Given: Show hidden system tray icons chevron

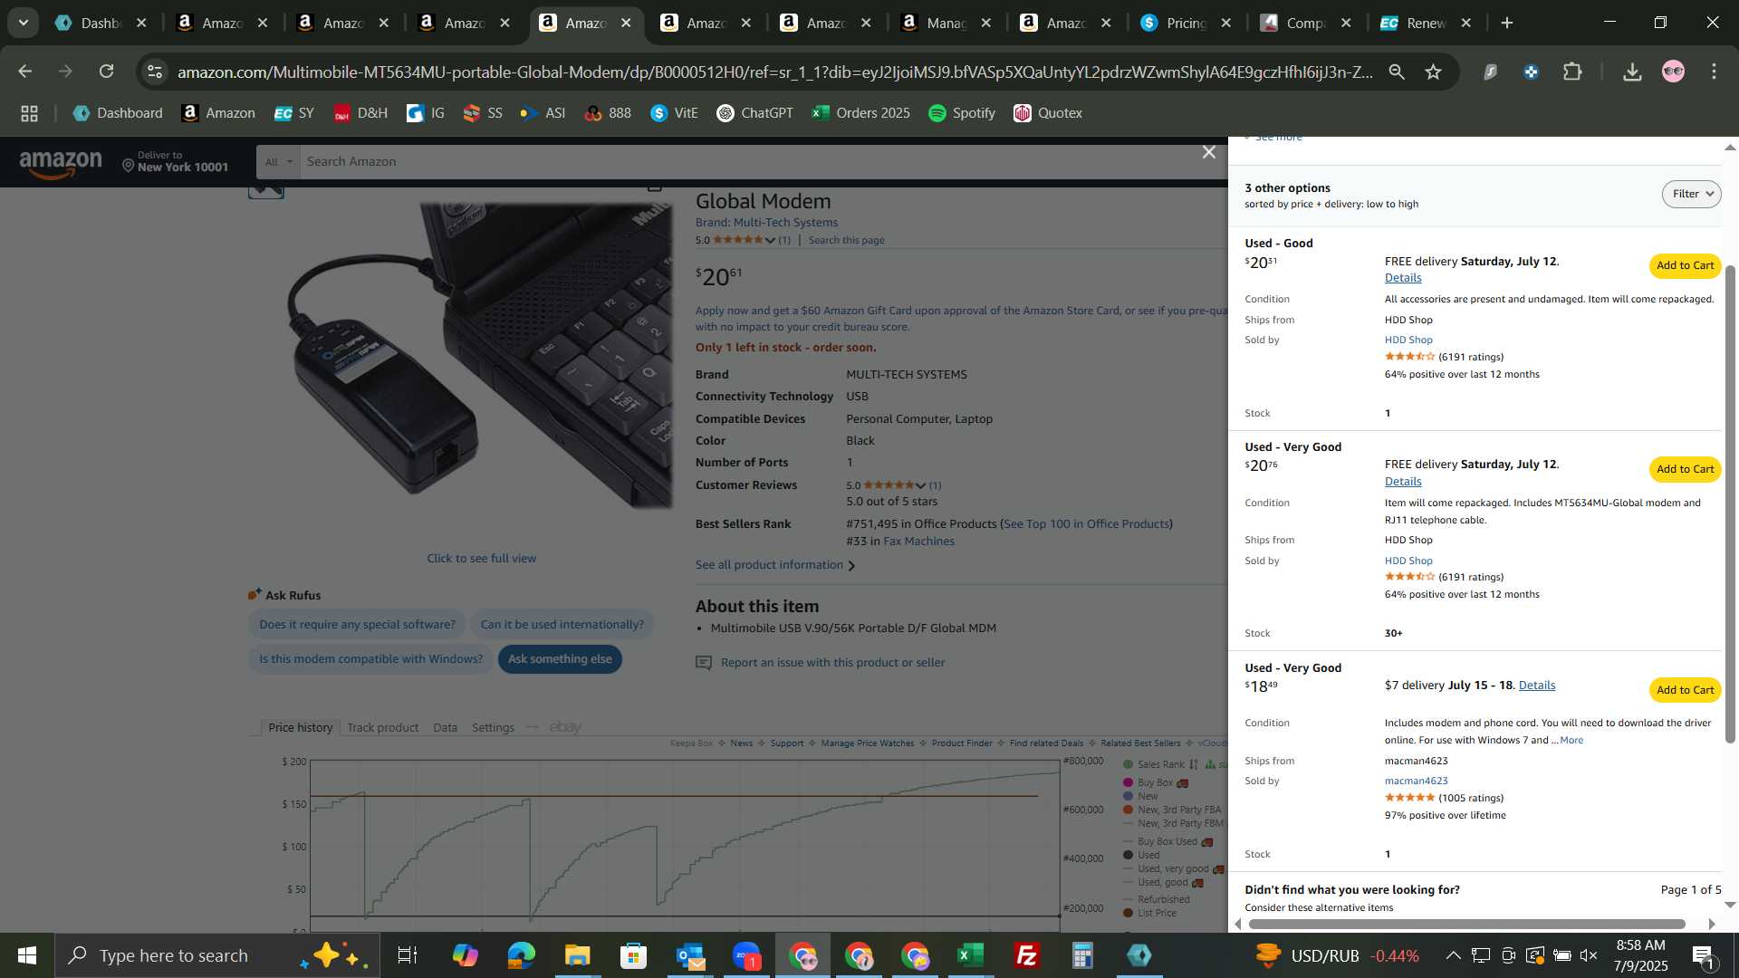Looking at the screenshot, I should [1452, 955].
